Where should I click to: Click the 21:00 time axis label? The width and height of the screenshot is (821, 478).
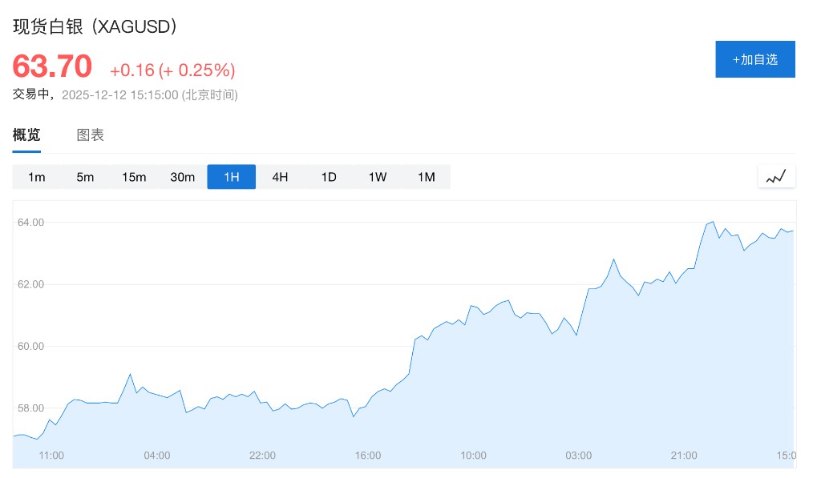684,456
